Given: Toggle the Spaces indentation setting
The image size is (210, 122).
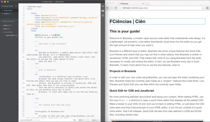Looking at the screenshot, I should pos(94,120).
